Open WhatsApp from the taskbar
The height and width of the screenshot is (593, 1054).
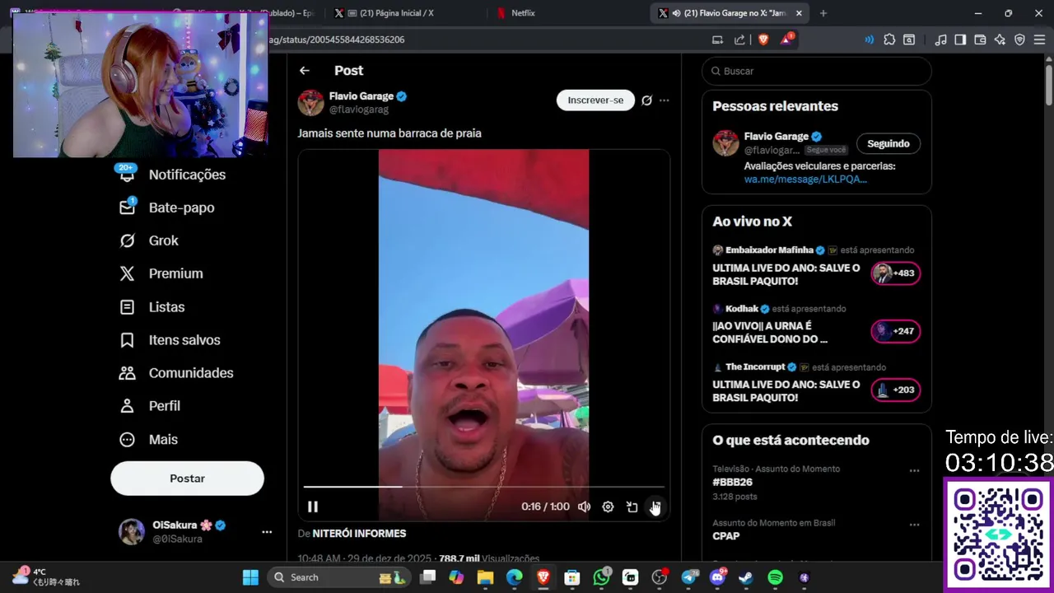tap(602, 577)
